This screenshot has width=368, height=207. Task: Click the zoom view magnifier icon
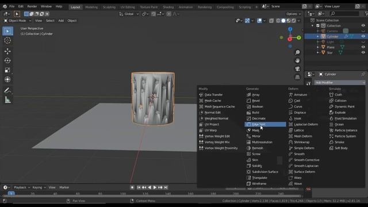[297, 52]
